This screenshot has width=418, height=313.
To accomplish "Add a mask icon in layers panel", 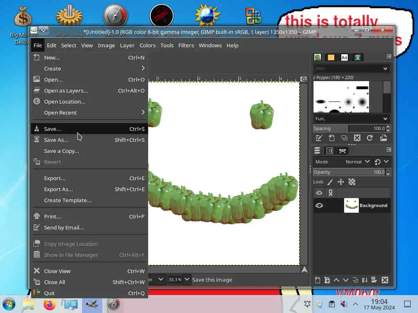I will coord(374,280).
